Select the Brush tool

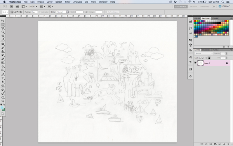3,47
